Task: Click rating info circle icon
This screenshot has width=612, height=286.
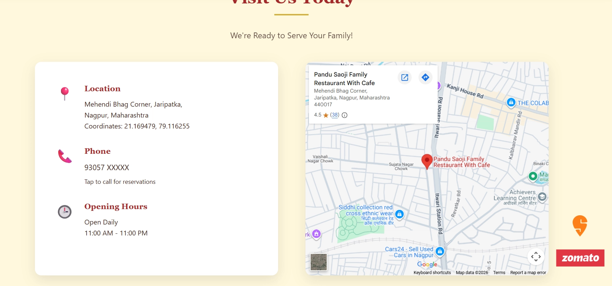Action: coord(345,115)
